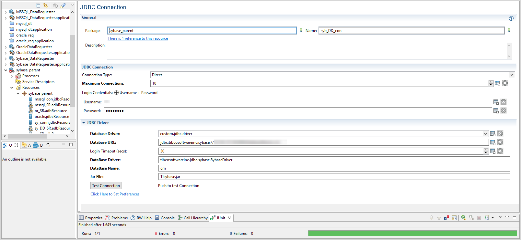Viewport: 521px width, 240px height.
Task: Expand the OracleDataRequester project node
Action: pos(6,47)
